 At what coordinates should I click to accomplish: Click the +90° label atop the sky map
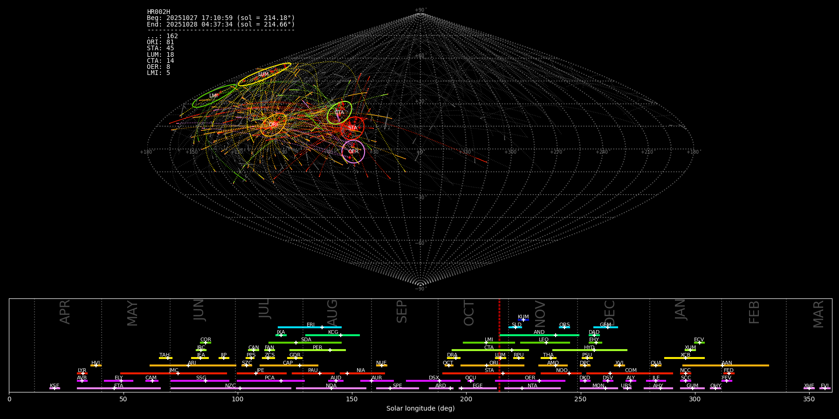tap(420, 10)
